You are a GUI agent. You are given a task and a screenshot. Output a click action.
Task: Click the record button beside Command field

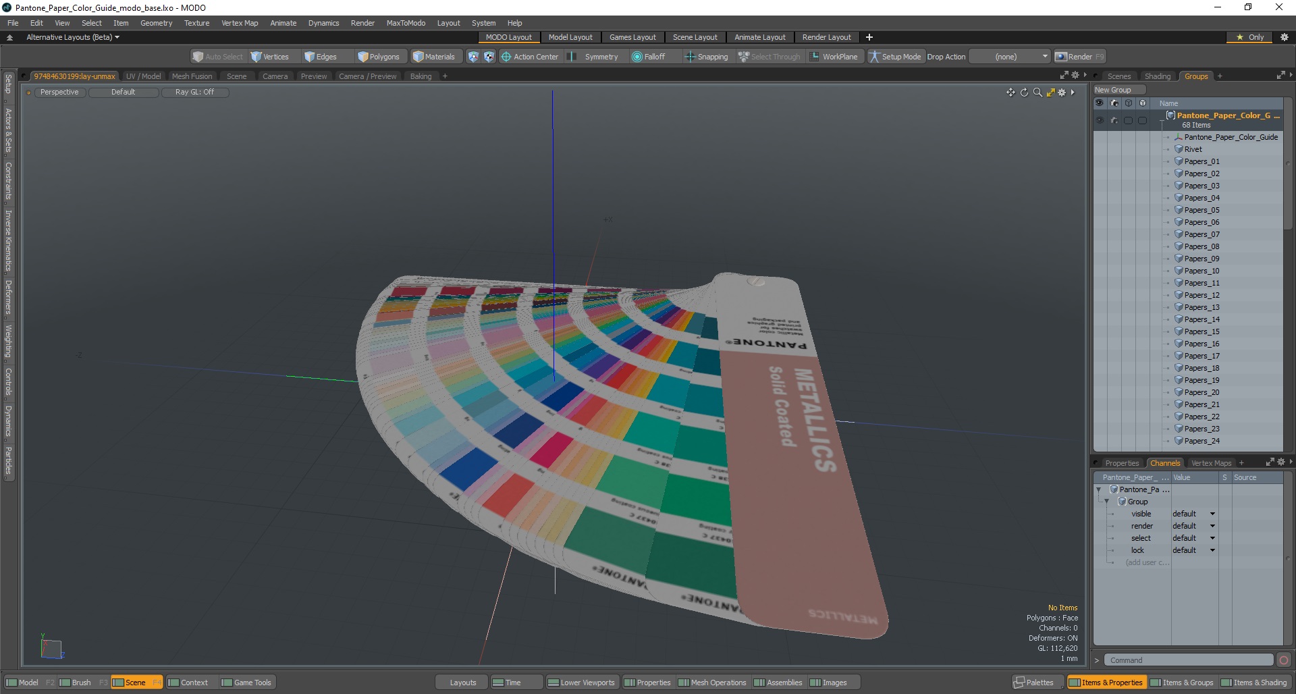(1284, 660)
